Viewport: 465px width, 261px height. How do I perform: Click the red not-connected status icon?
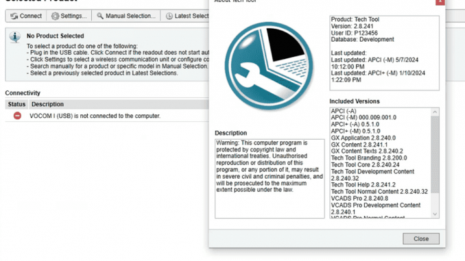pyautogui.click(x=17, y=116)
